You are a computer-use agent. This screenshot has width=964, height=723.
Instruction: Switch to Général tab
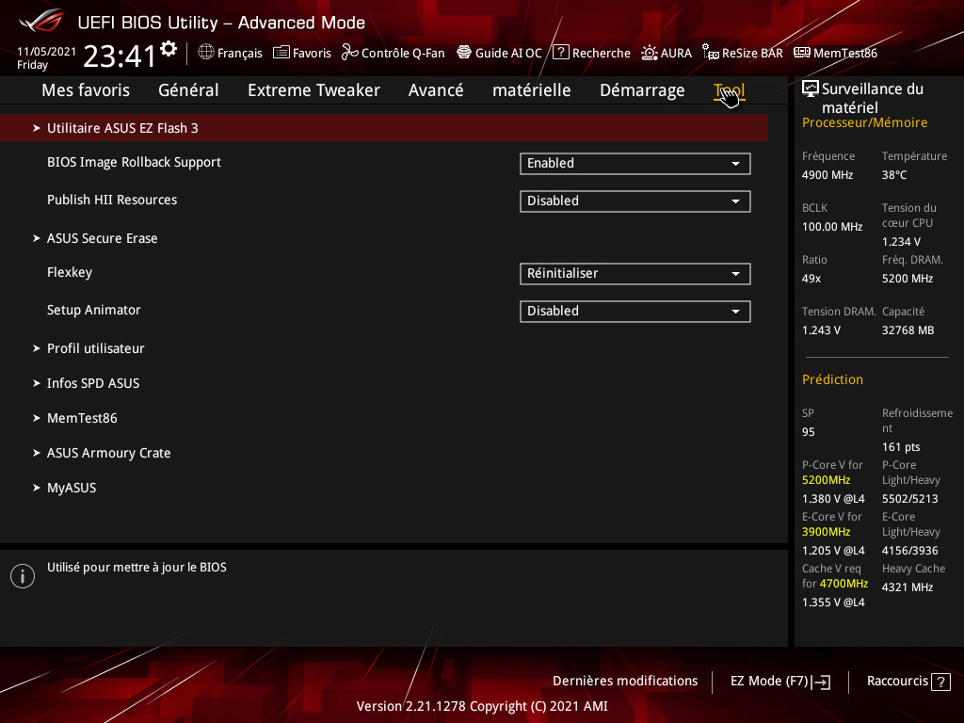click(x=188, y=90)
